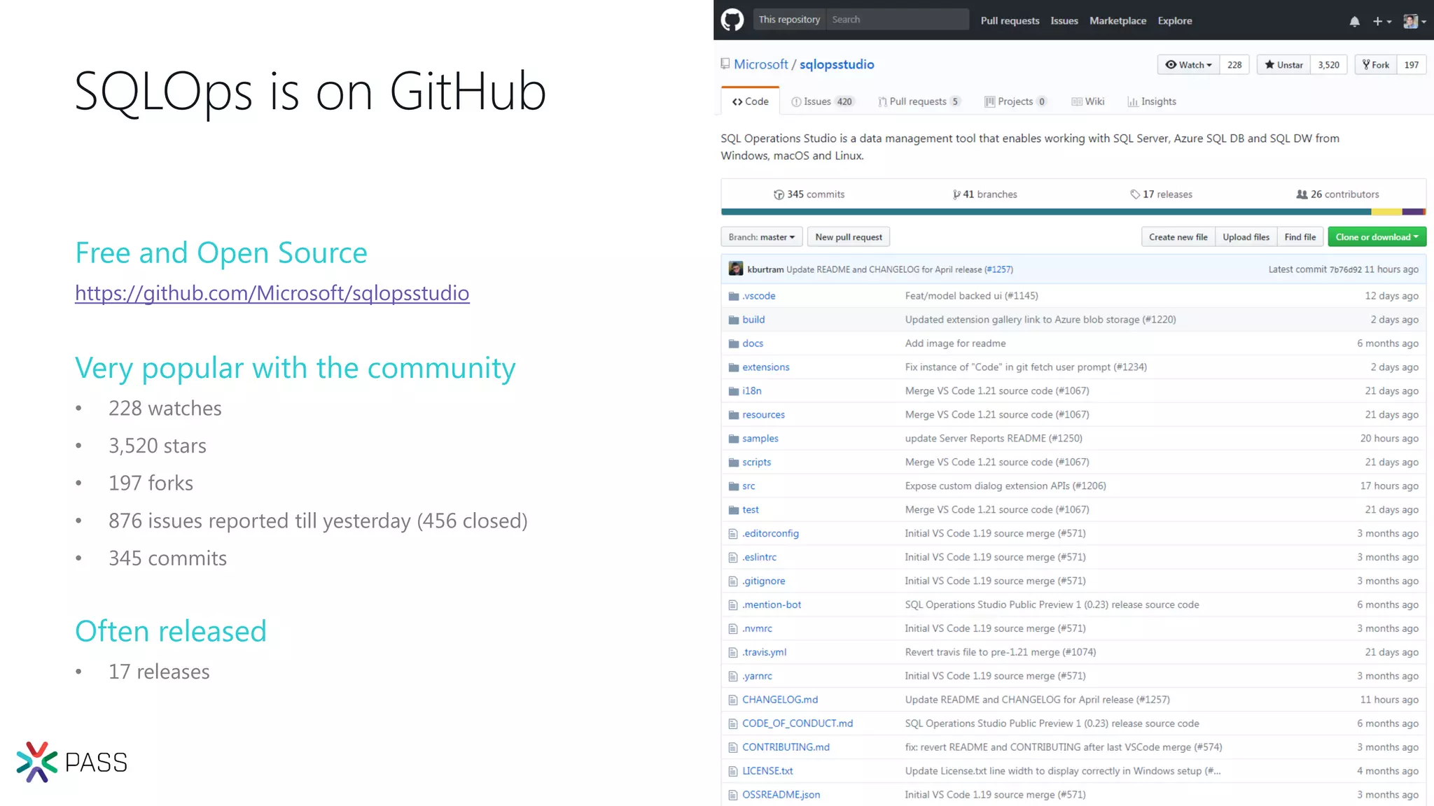Open the notifications bell icon

(1355, 22)
